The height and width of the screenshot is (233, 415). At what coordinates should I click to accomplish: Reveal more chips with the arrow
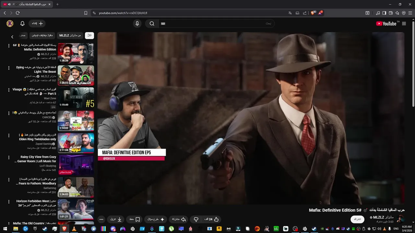(x=12, y=37)
